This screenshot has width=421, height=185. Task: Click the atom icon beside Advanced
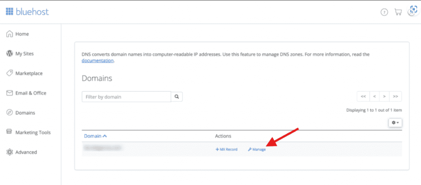coord(9,152)
